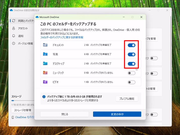Click the プレミアム機能 button
This screenshot has width=180, height=135.
pyautogui.click(x=127, y=98)
